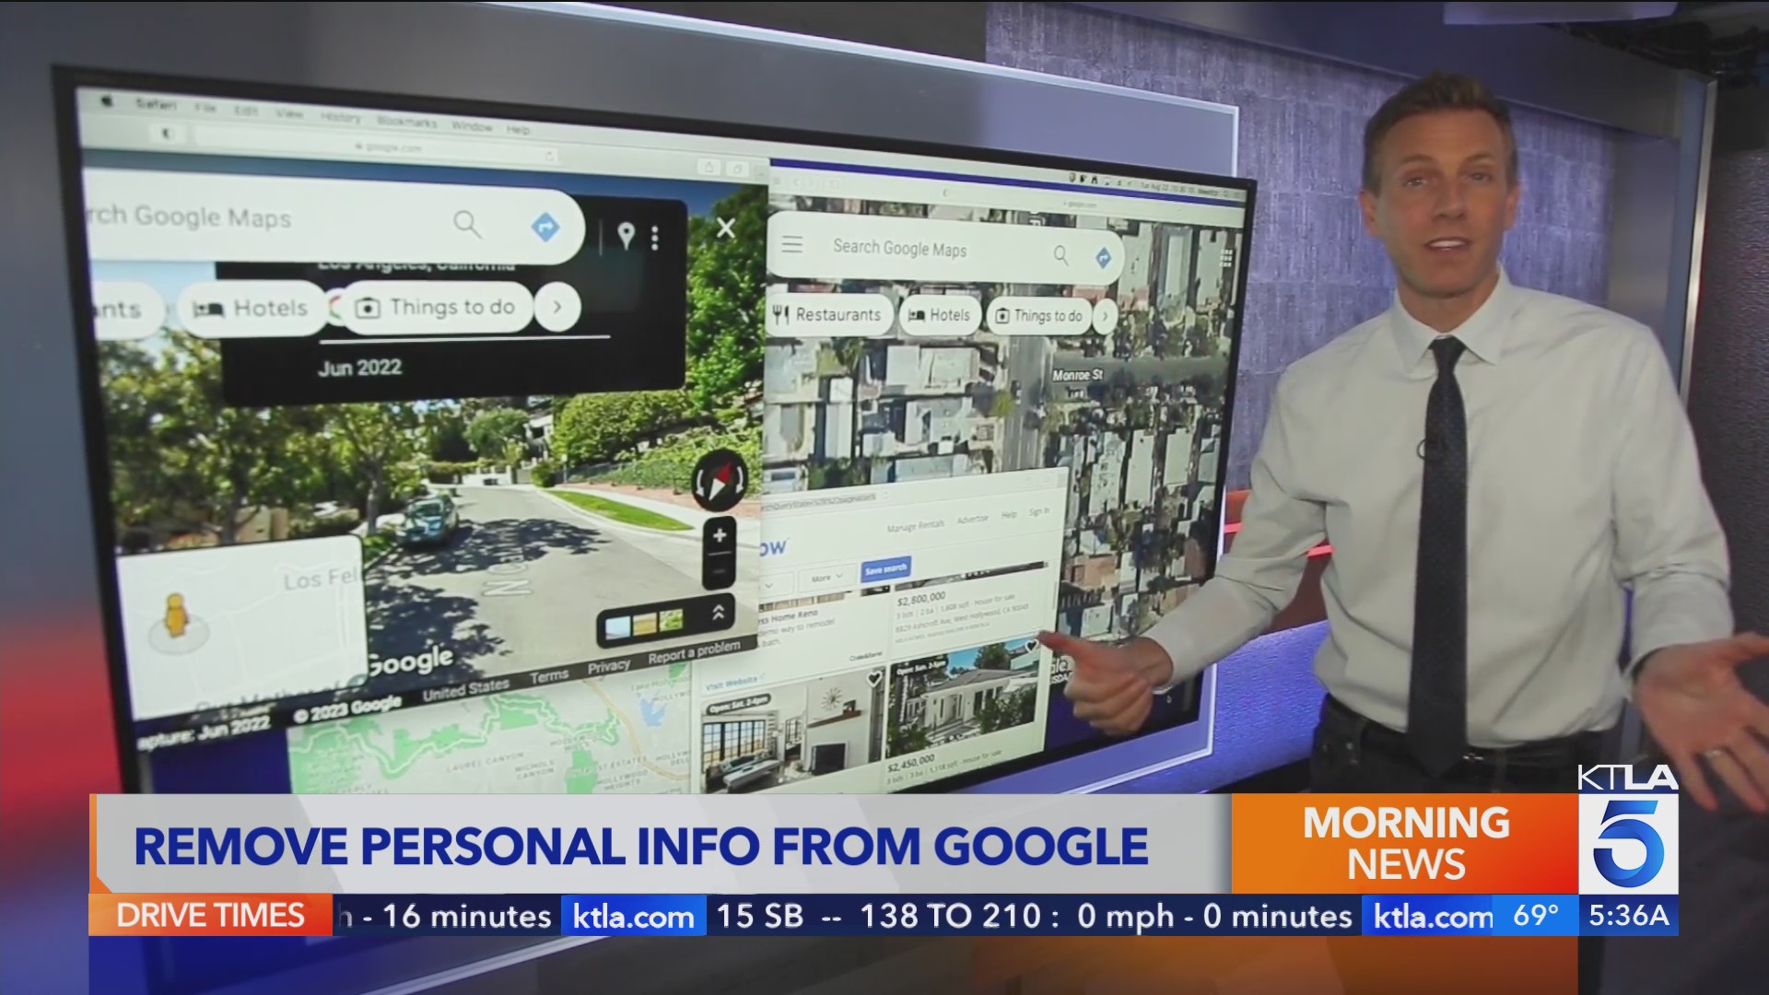Open the Apple menu in the macOS menu bar
This screenshot has width=1769, height=995.
tap(109, 99)
